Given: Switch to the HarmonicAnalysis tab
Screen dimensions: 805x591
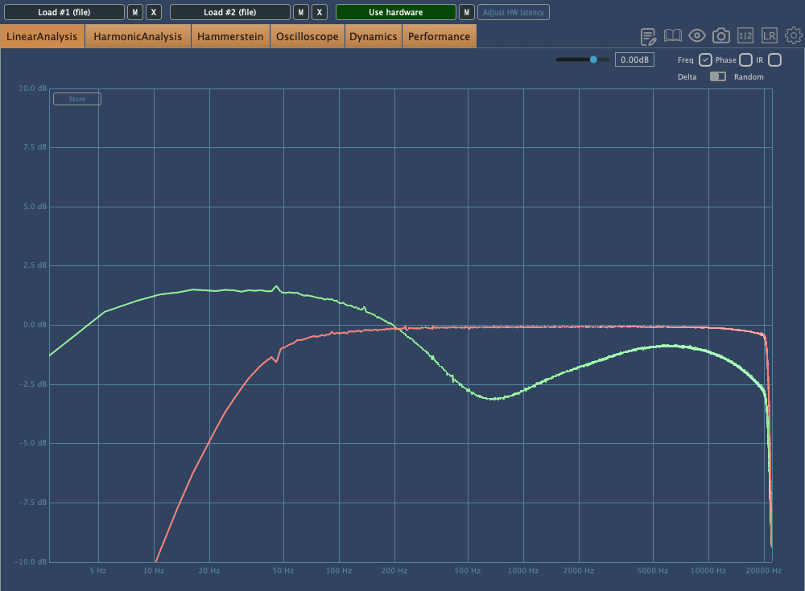Looking at the screenshot, I should [x=138, y=36].
